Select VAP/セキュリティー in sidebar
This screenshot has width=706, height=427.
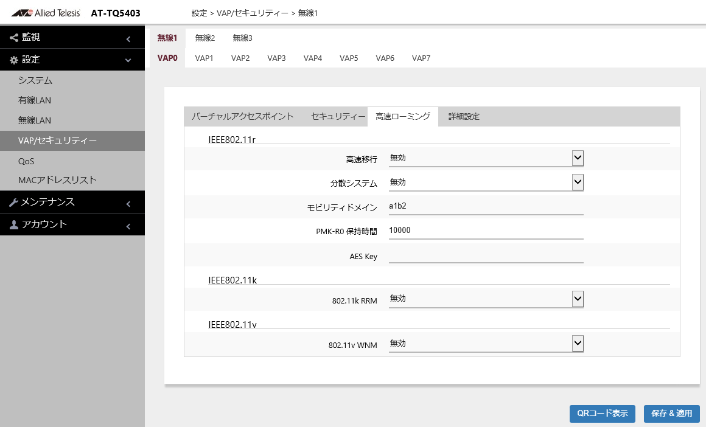click(x=72, y=141)
